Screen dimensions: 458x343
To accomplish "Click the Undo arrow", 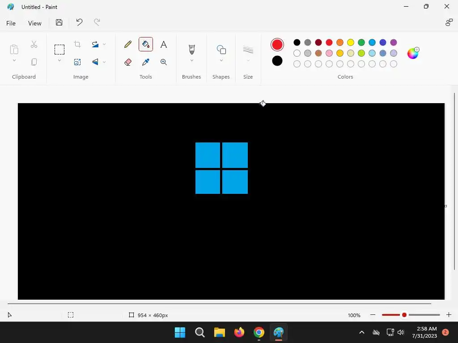I will pos(79,22).
